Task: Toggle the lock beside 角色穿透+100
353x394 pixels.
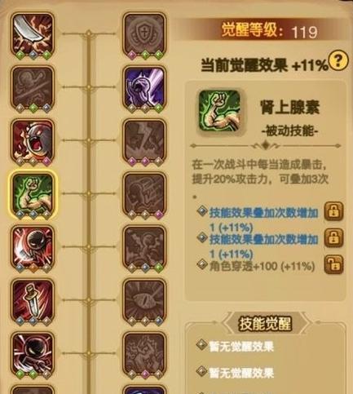Action: click(x=333, y=264)
